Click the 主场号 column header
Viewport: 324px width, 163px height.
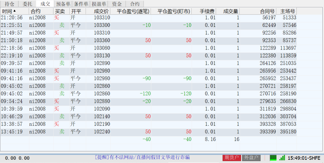(x=287, y=11)
